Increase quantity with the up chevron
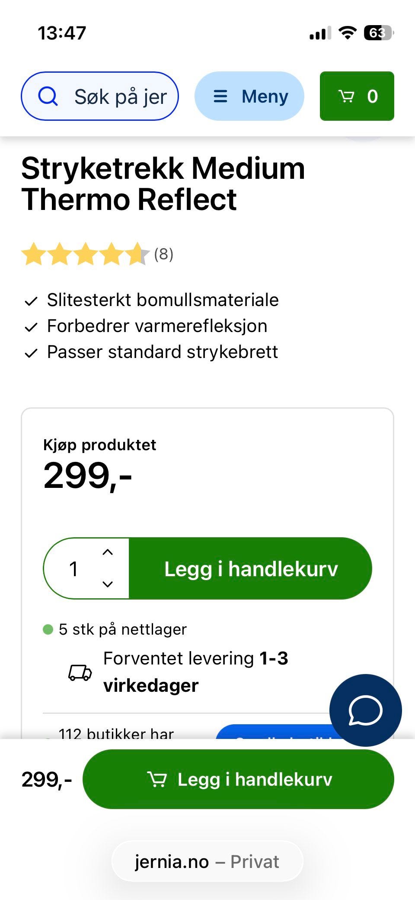415x900 pixels. 108,552
